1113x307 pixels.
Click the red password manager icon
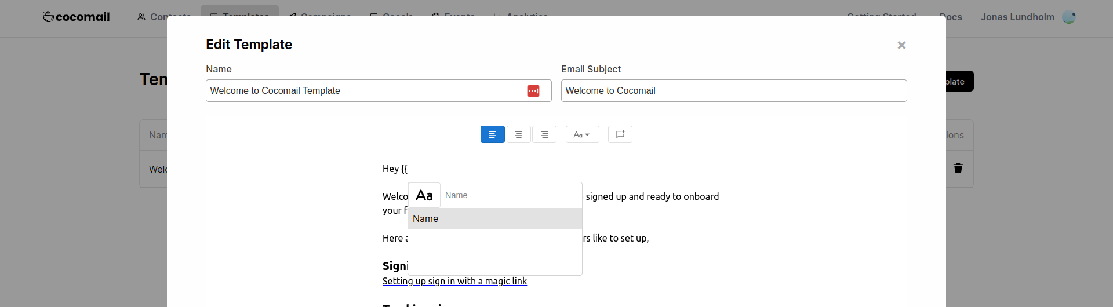click(533, 91)
